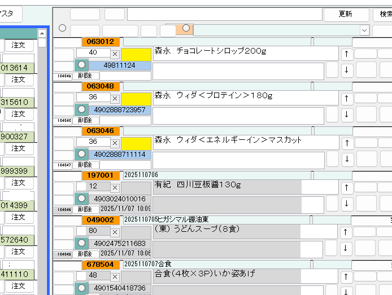The height and width of the screenshot is (295, 392).
Task: Click the orange code 049002
Action: point(101,220)
